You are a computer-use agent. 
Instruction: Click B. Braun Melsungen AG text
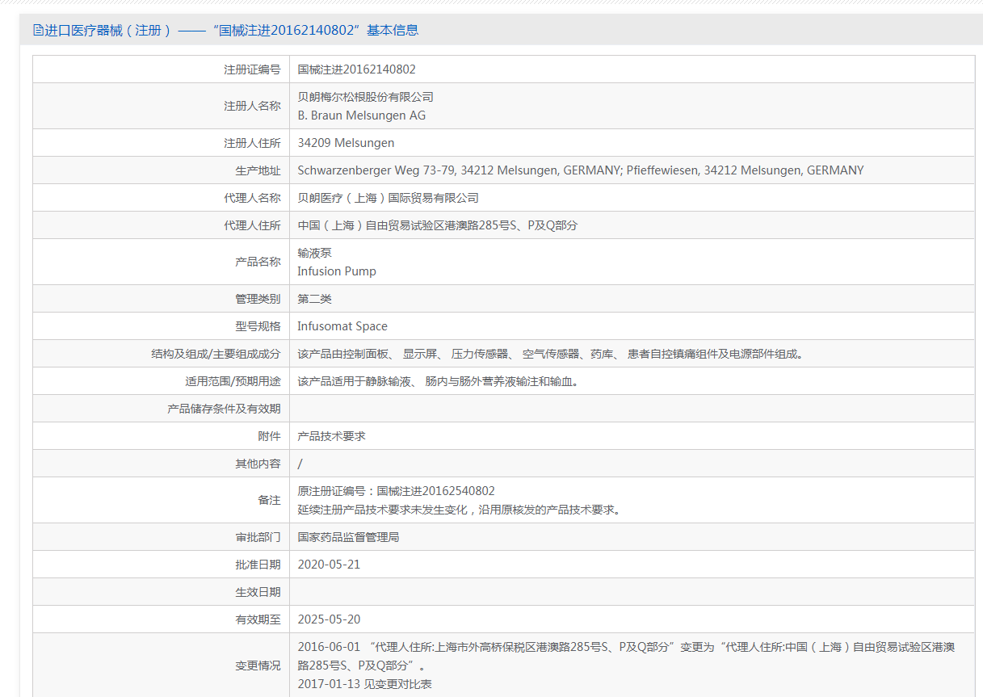pyautogui.click(x=362, y=115)
